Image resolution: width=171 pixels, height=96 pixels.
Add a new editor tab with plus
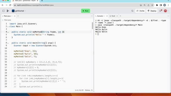(18, 16)
